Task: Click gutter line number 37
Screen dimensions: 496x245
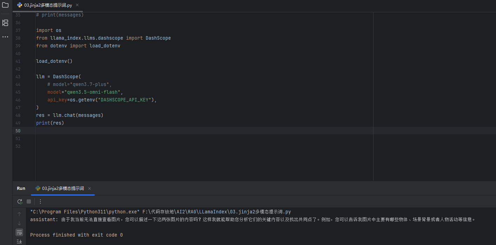Action: (x=18, y=30)
